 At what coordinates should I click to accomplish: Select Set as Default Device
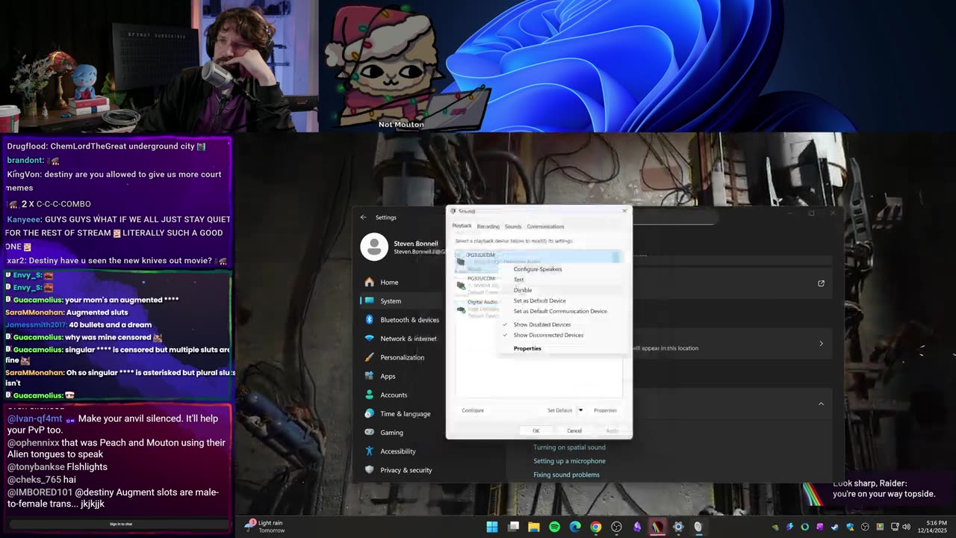coord(539,300)
